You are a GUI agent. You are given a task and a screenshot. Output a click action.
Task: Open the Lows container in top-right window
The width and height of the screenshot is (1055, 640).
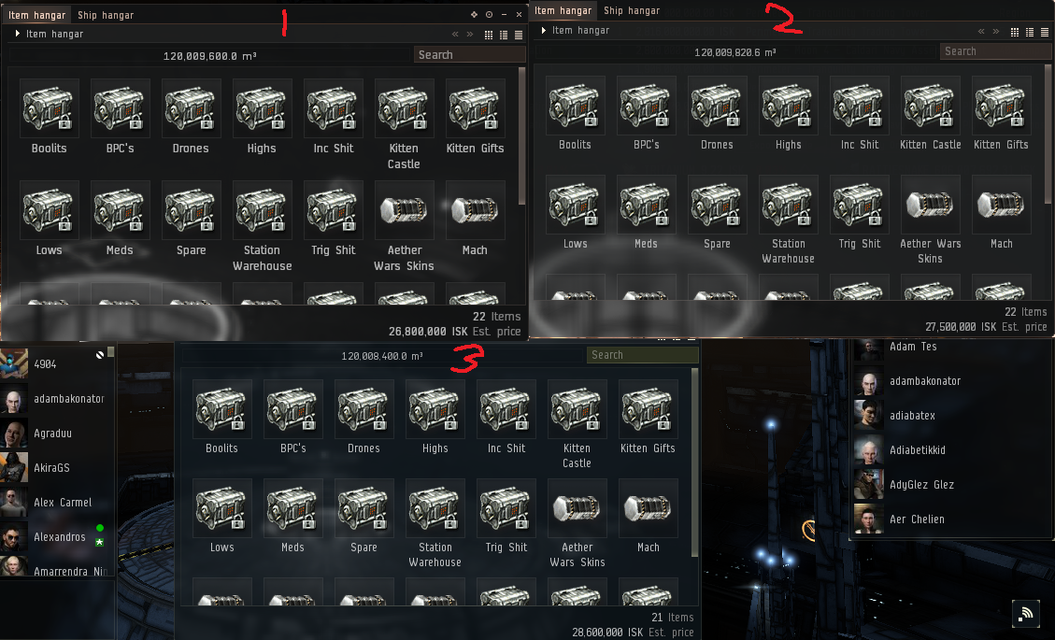576,205
